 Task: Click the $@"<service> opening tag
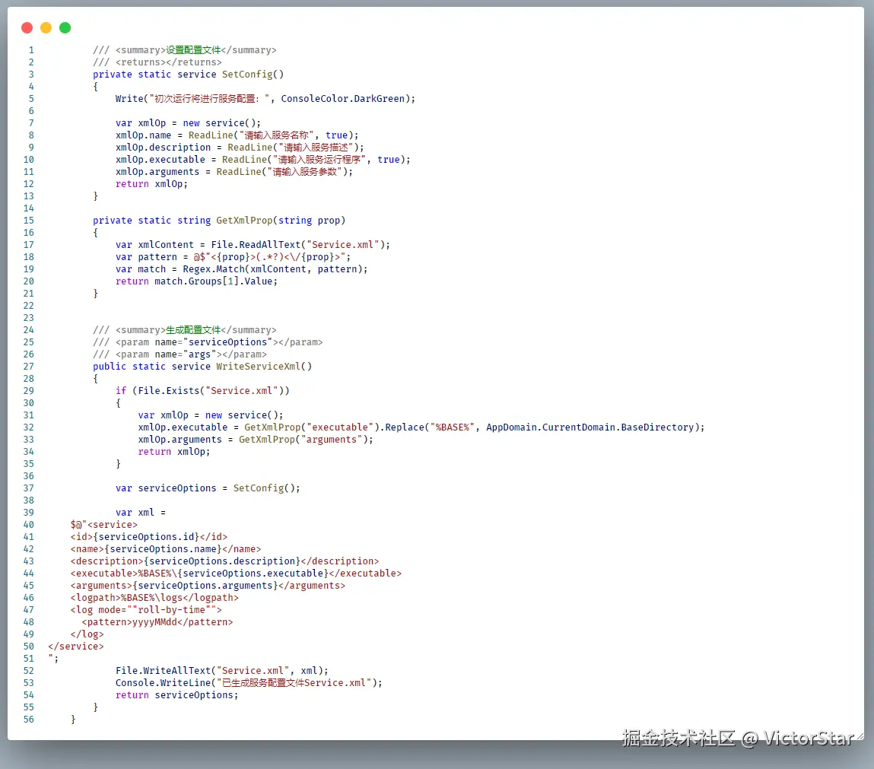[x=103, y=526]
